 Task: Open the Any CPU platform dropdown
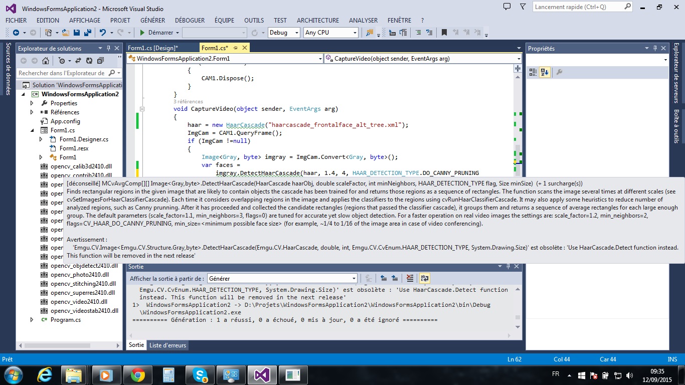[x=355, y=33]
